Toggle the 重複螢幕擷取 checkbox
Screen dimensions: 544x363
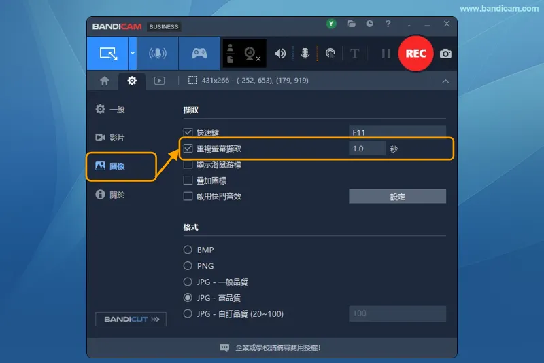pyautogui.click(x=188, y=149)
